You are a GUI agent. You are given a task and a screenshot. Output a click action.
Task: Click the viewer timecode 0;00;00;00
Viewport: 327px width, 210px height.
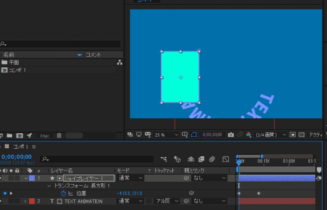coord(212,135)
